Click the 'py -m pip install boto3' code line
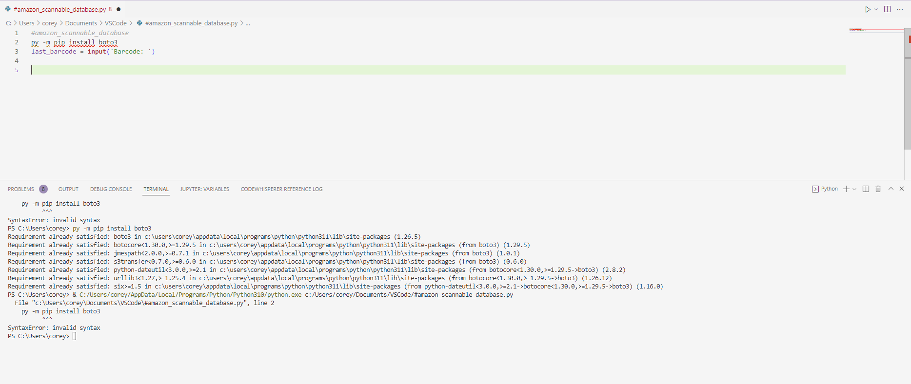Image resolution: width=911 pixels, height=384 pixels. click(74, 42)
